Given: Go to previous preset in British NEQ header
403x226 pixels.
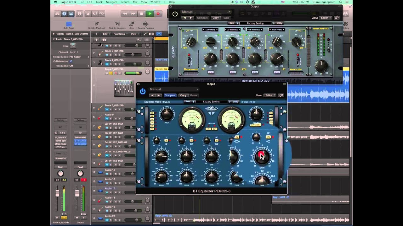Looking at the screenshot, I should pos(185,18).
